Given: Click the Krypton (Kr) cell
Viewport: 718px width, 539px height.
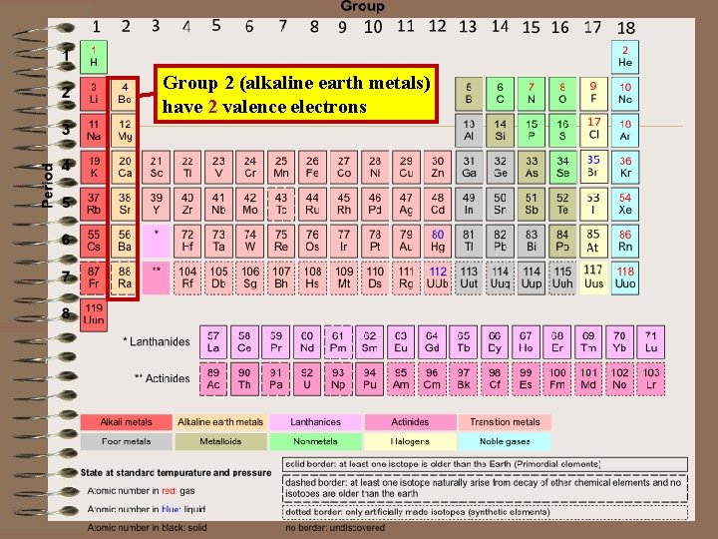Looking at the screenshot, I should click(x=625, y=168).
